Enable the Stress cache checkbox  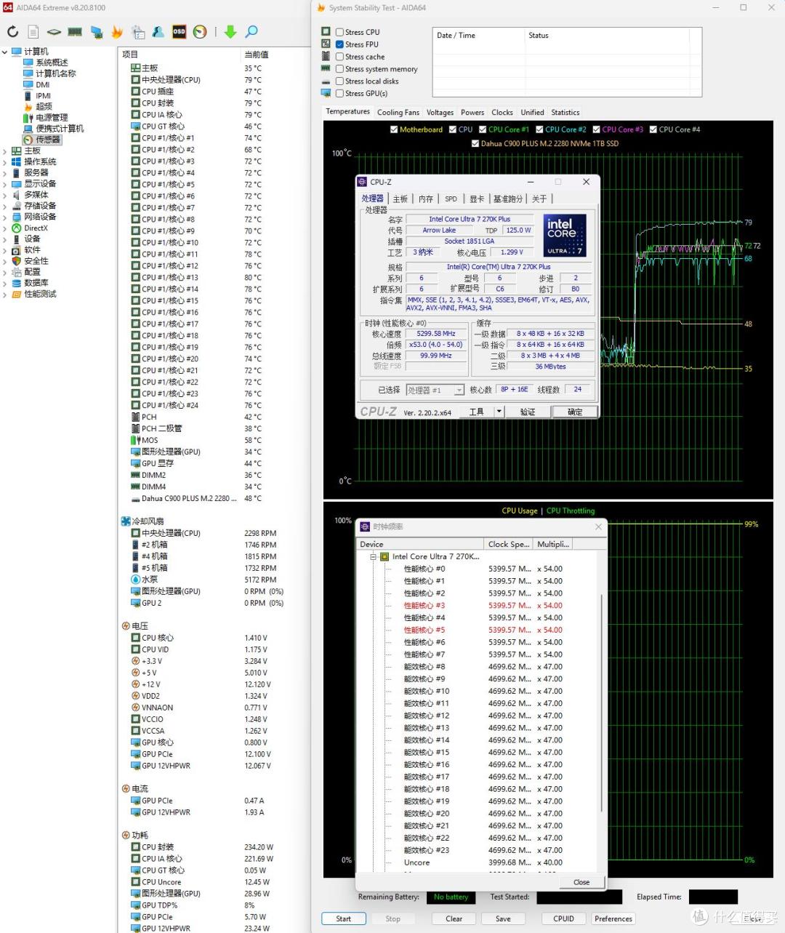coord(339,57)
